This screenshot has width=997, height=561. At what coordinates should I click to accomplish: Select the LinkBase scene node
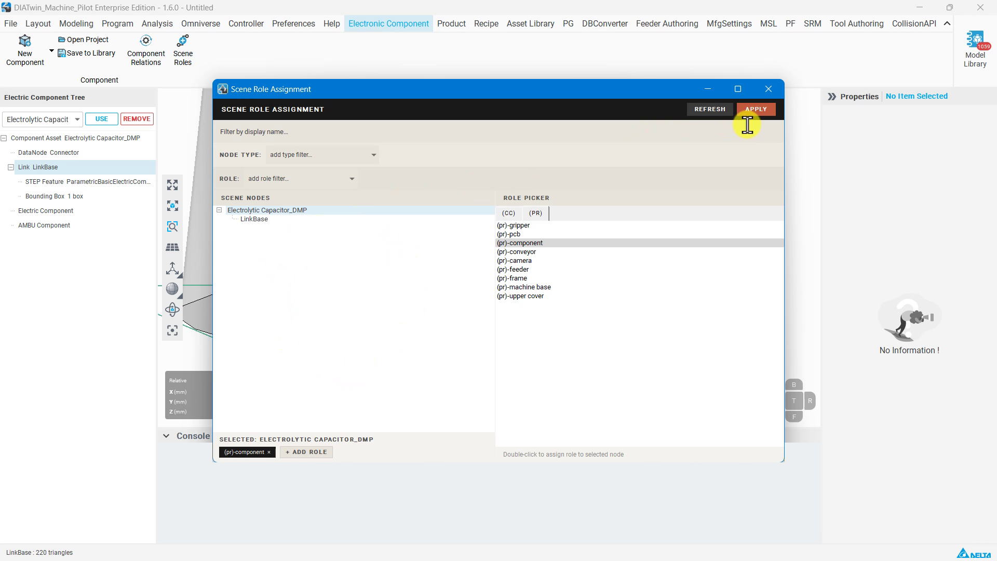[x=254, y=219]
